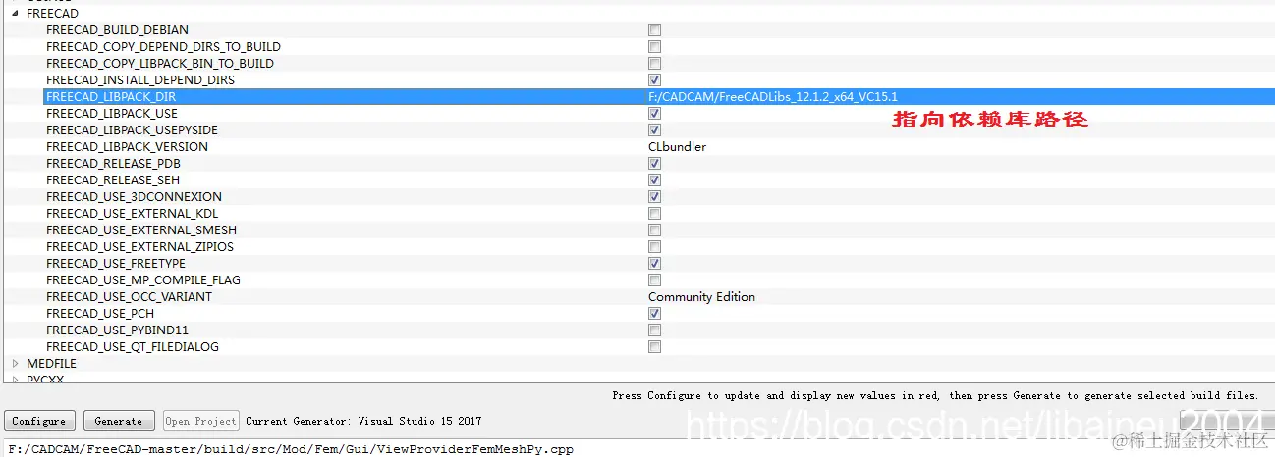The height and width of the screenshot is (457, 1275).
Task: Expand the PYCXX group
Action: 15,380
